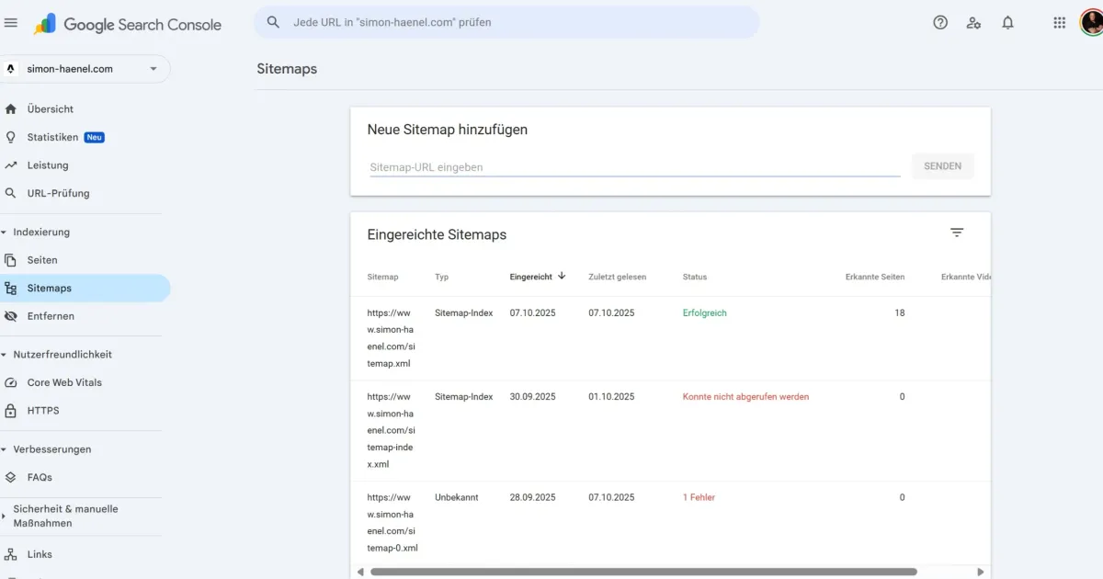Click the Übersicht home icon

11,108
